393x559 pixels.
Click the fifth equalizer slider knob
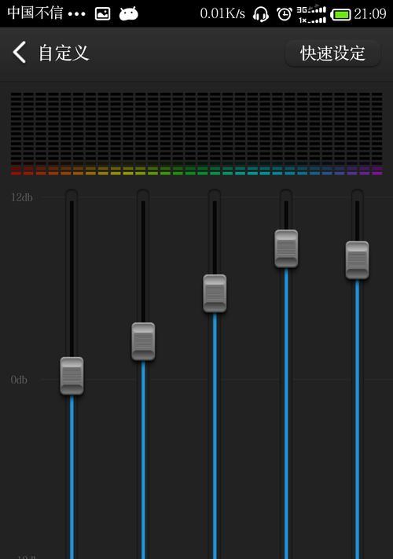357,260
